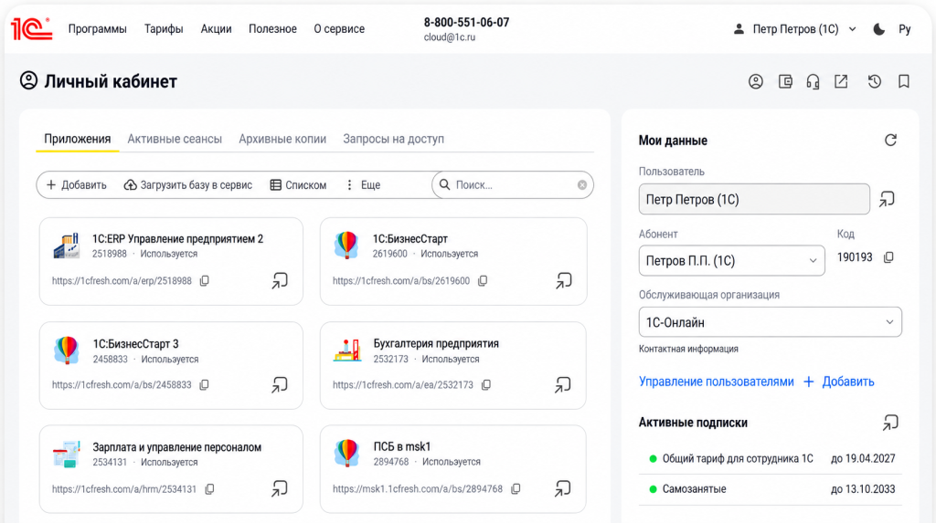Switch to Активные сеансы tab

point(175,139)
